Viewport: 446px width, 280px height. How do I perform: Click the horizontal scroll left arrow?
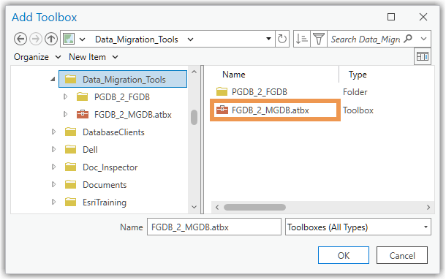pos(217,207)
